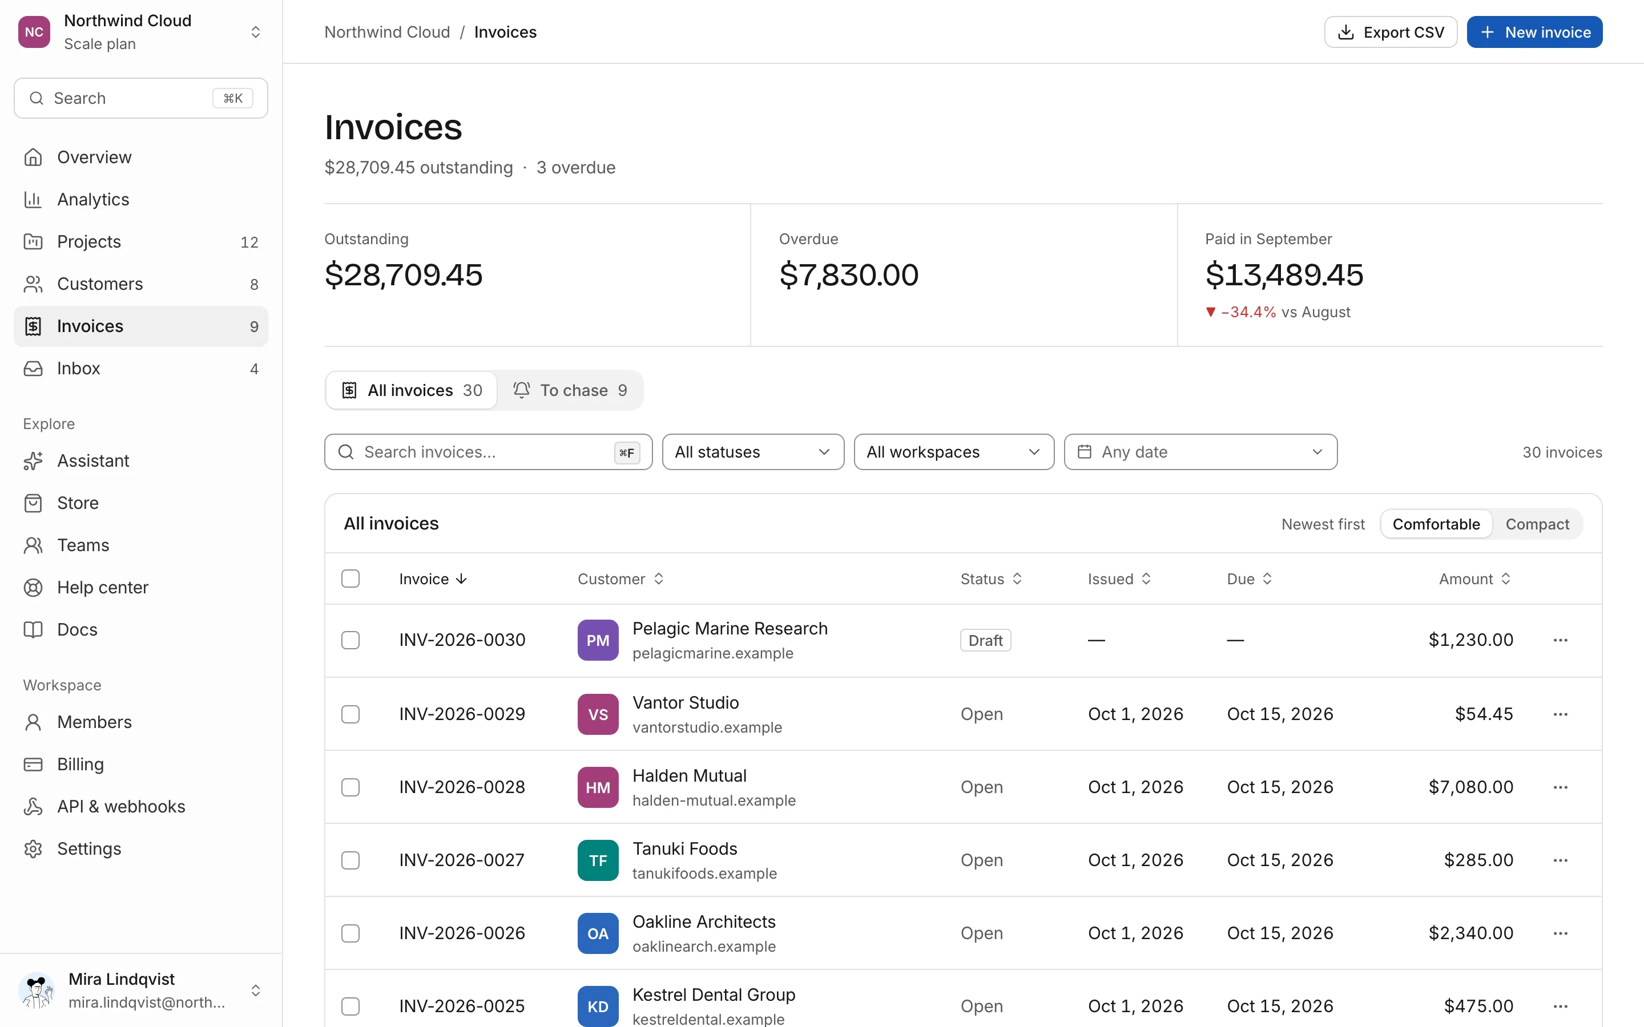Open the All workspaces dropdown
Screen dimensions: 1644x1027
tap(954, 452)
